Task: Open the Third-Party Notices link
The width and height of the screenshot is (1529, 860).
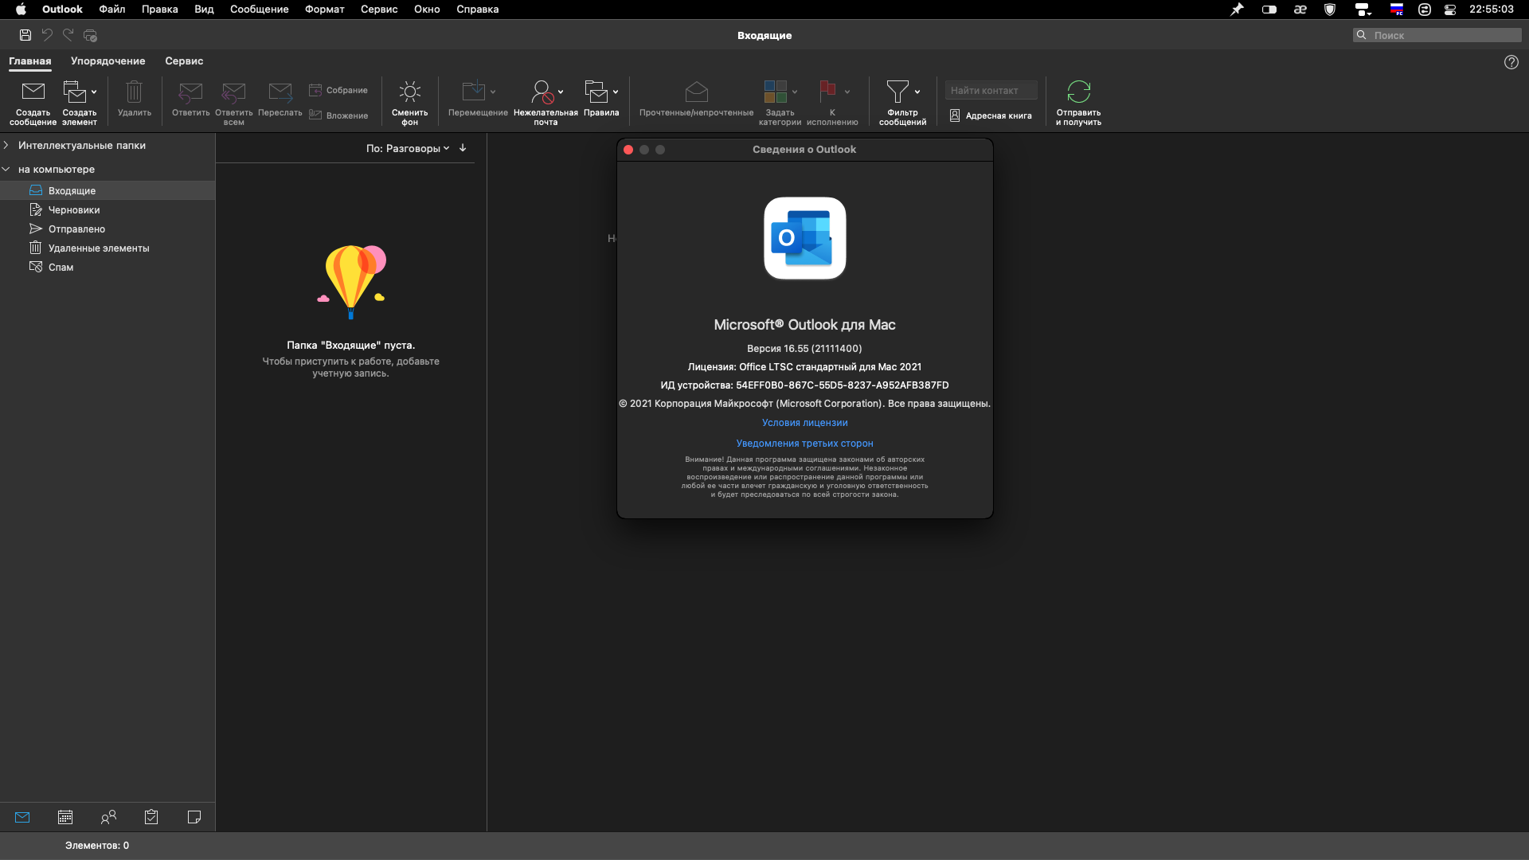Action: point(804,444)
